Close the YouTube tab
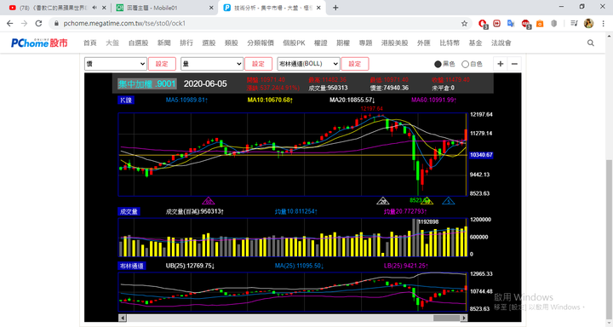The image size is (613, 327). coord(104,8)
